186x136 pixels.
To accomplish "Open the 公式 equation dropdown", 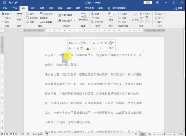I will pyautogui.click(x=160, y=14).
